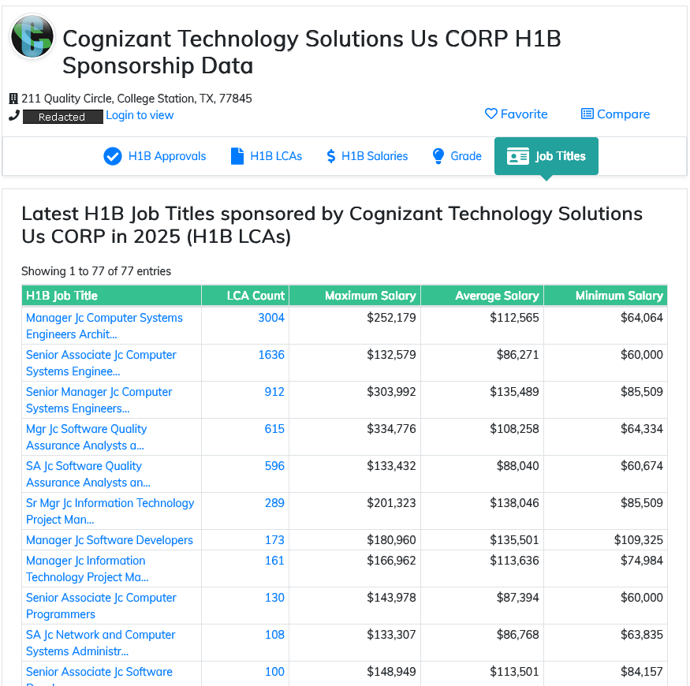Click the Compare list icon
The height and width of the screenshot is (686, 690).
click(587, 114)
